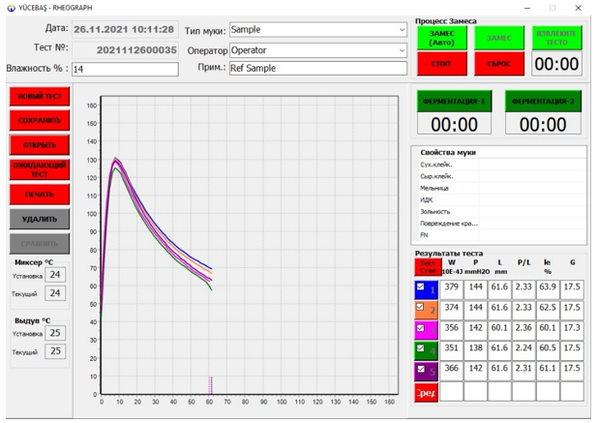Click the dotted marker on the chart axis
This screenshot has width=598, height=423.
click(x=210, y=385)
